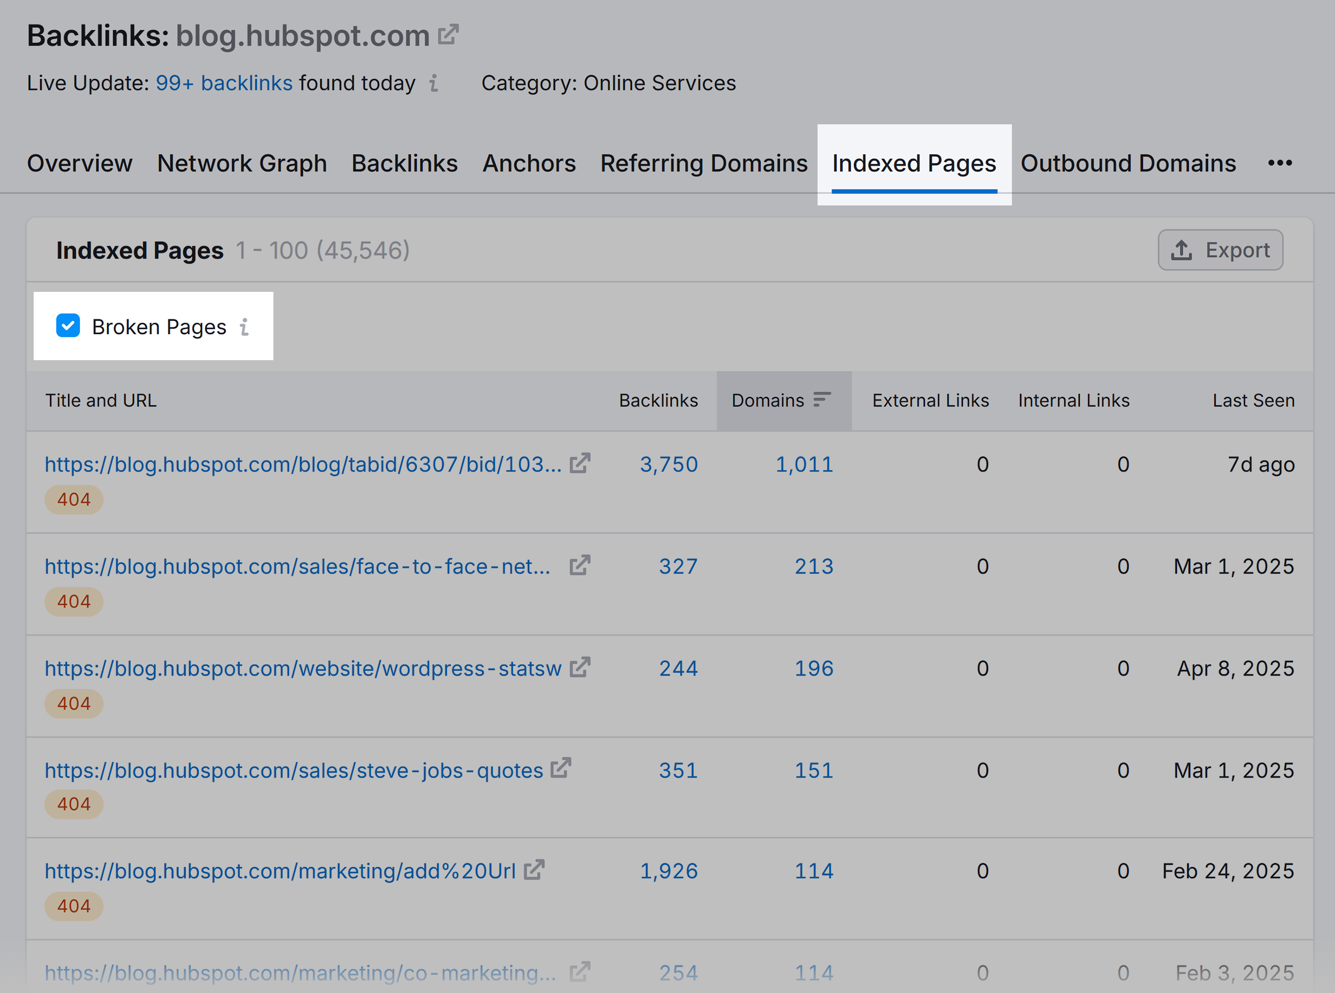Open external link icon for wordpress-statsw URL
1335x993 pixels.
(x=580, y=667)
